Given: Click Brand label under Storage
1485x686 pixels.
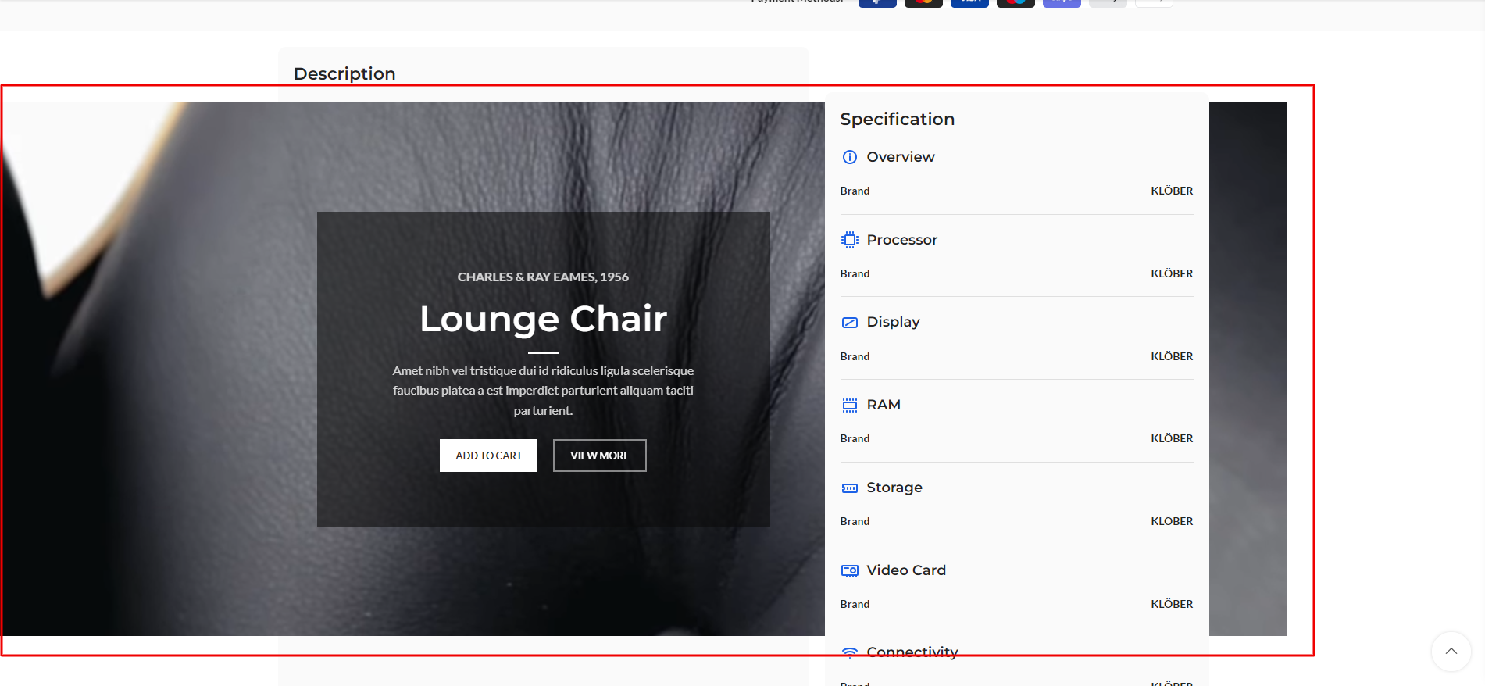Looking at the screenshot, I should coord(855,521).
